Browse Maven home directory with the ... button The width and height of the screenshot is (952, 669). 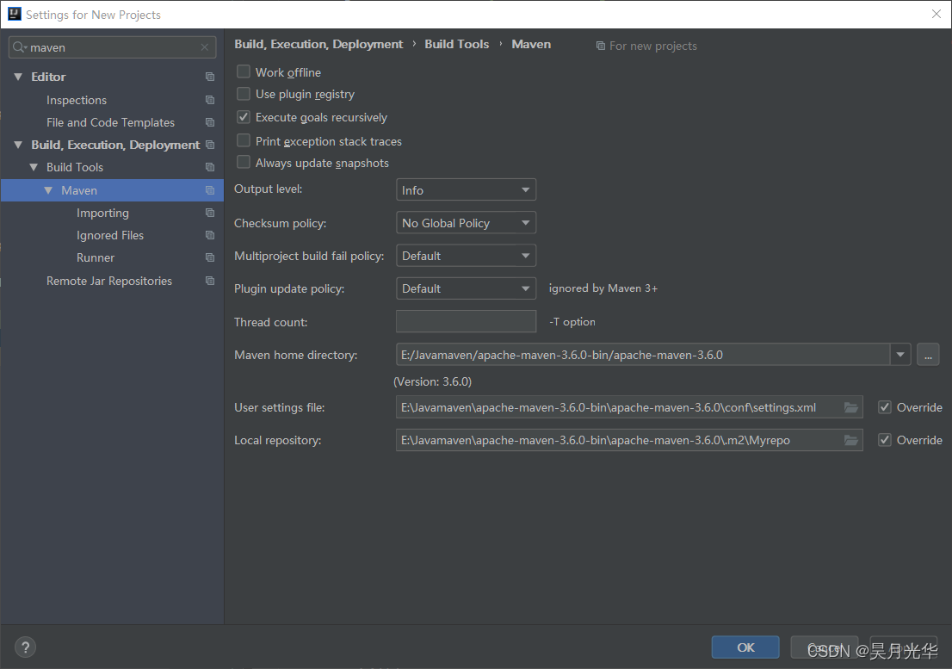(x=928, y=355)
